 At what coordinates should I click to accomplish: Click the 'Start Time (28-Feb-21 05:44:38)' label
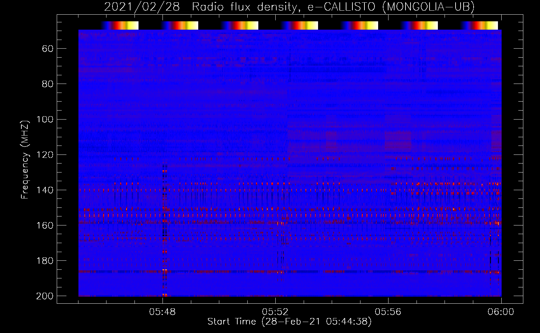click(x=289, y=322)
